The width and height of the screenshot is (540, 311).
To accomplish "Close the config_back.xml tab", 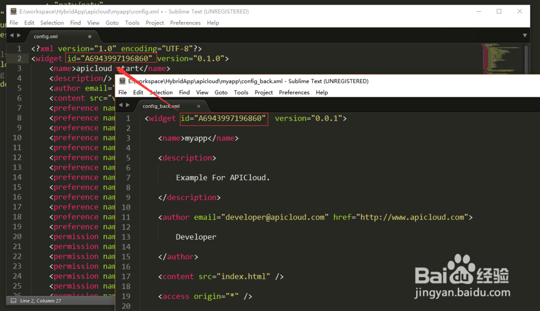I will point(199,106).
